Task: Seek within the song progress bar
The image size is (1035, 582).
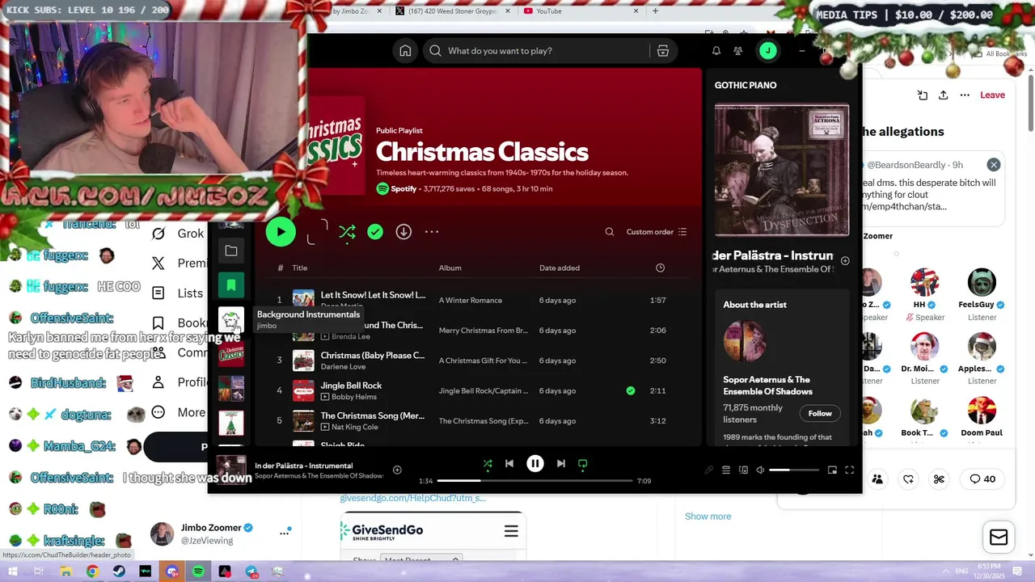Action: click(x=534, y=481)
